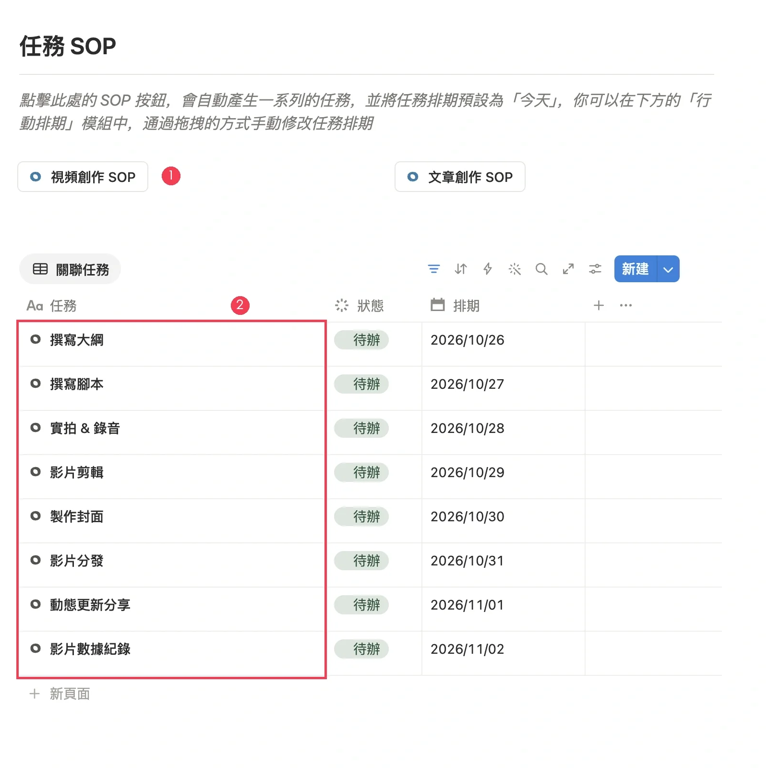The width and height of the screenshot is (768, 768).
Task: Open the 關聯任務 table view tab
Action: click(x=70, y=269)
